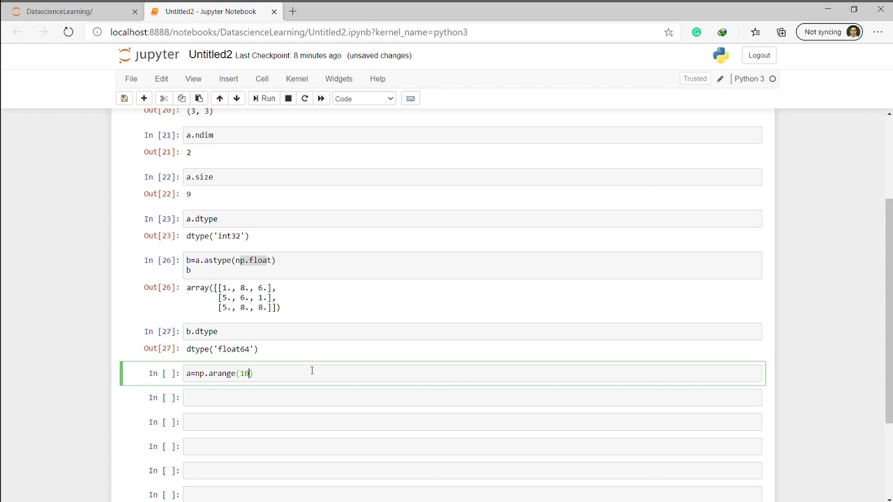Open a new browser tab
This screenshot has height=502, width=893.
[x=293, y=11]
